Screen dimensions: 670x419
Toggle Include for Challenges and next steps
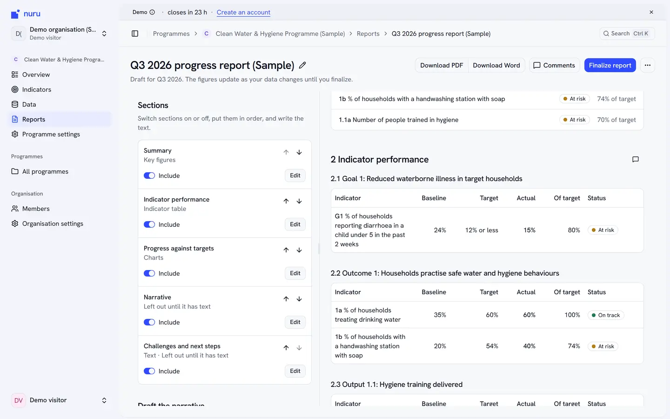(x=149, y=371)
